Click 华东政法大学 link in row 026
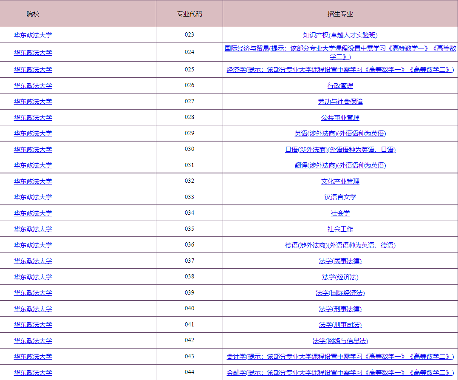The height and width of the screenshot is (380, 458). 33,85
